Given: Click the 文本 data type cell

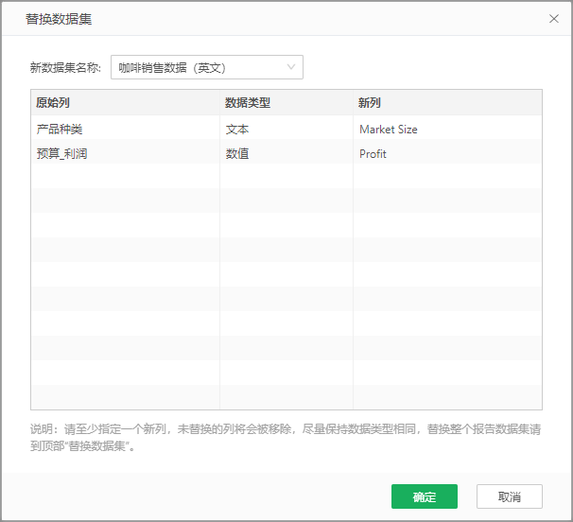Looking at the screenshot, I should pos(286,129).
